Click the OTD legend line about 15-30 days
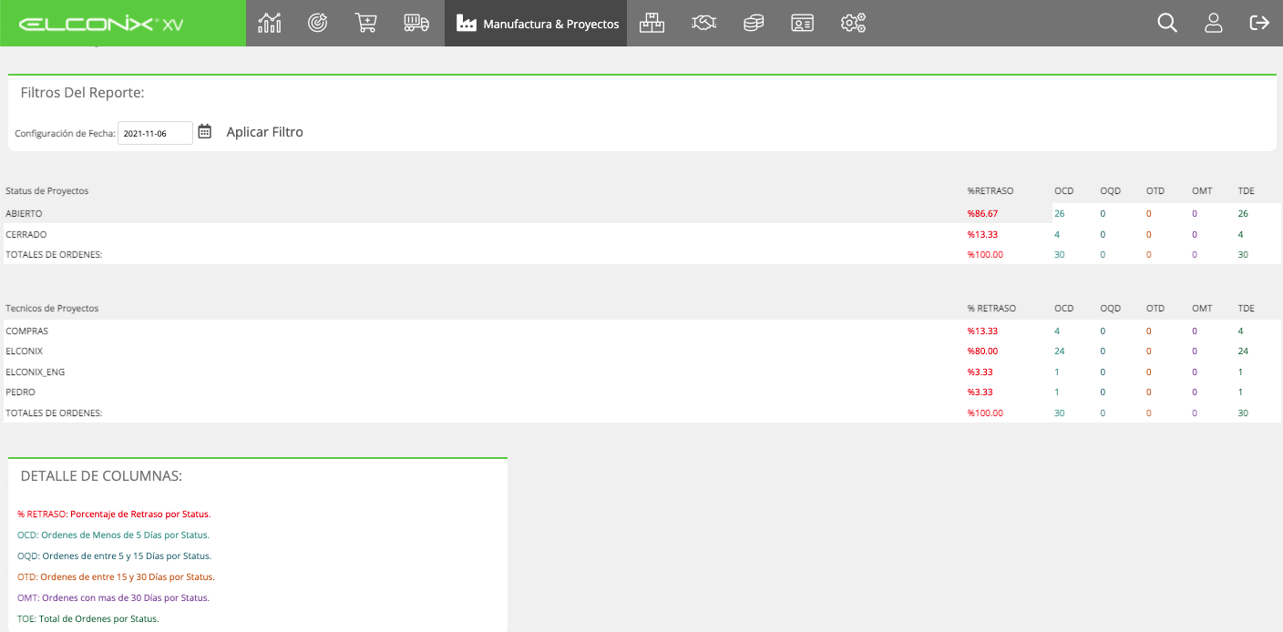This screenshot has height=632, width=1283. [116, 576]
